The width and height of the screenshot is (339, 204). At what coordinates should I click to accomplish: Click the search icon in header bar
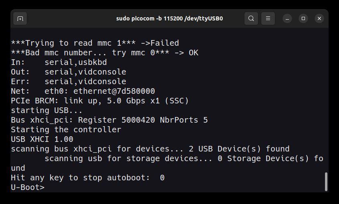pyautogui.click(x=251, y=18)
